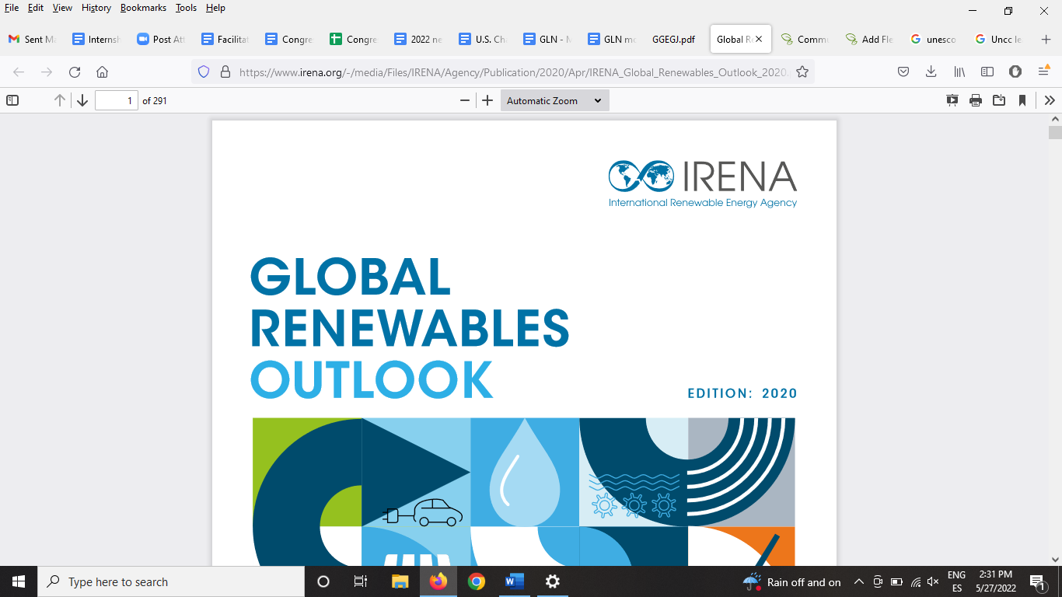Toggle the Firefox sidebars button
This screenshot has width=1062, height=597.
tap(987, 72)
